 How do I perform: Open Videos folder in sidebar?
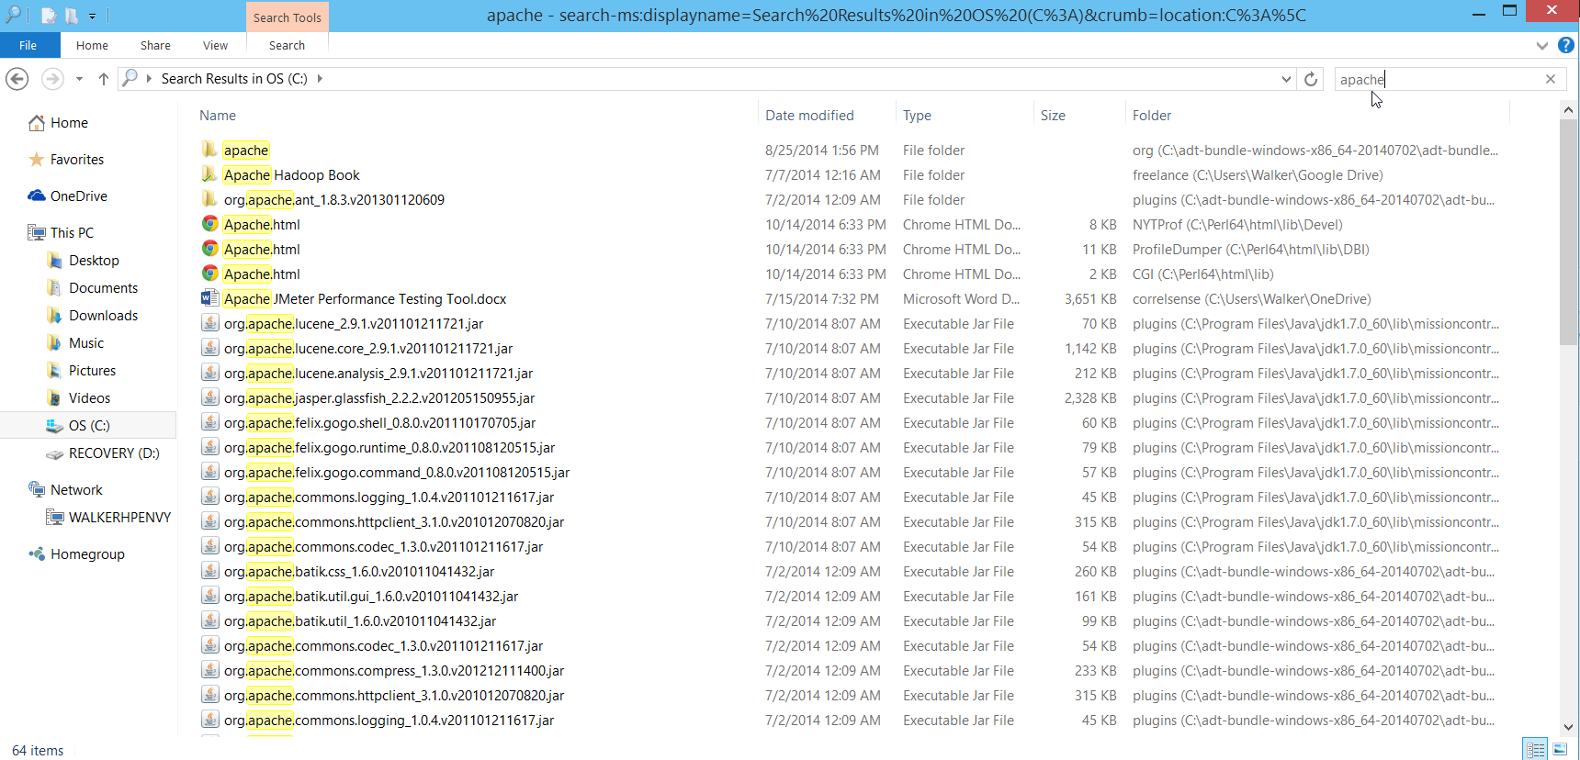[x=89, y=398]
